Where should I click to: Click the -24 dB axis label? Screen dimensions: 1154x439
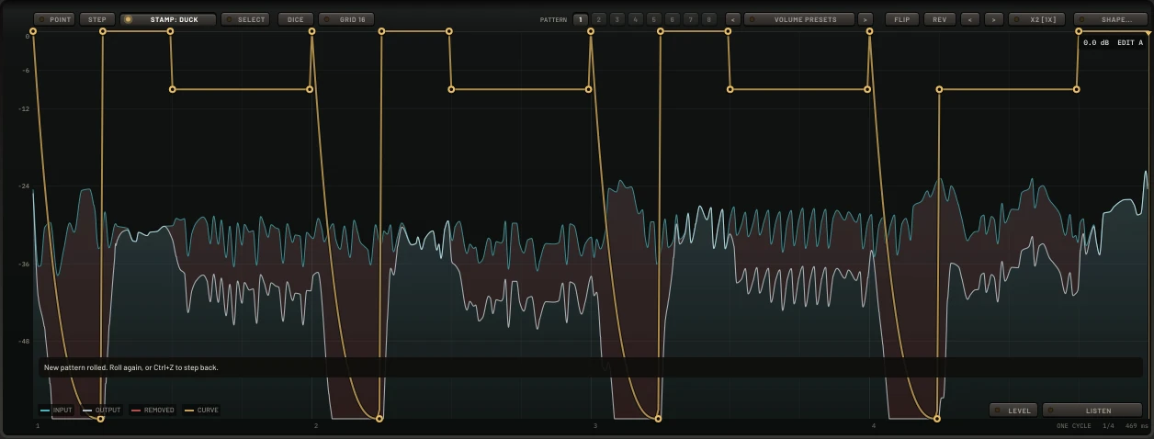[25, 186]
